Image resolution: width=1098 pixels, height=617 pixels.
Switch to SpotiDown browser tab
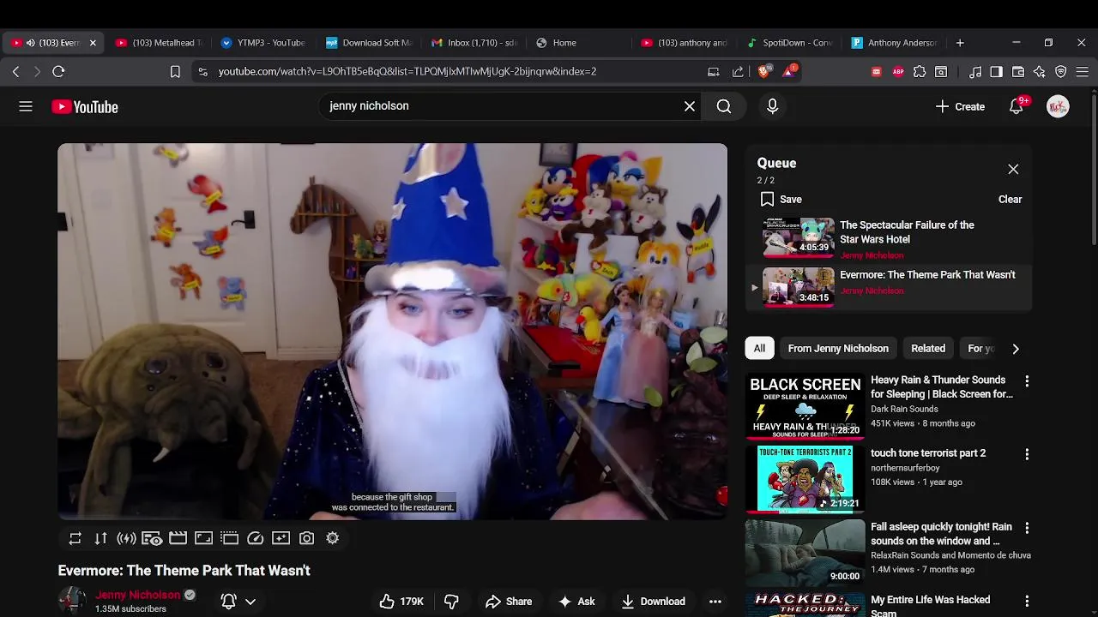(x=789, y=43)
